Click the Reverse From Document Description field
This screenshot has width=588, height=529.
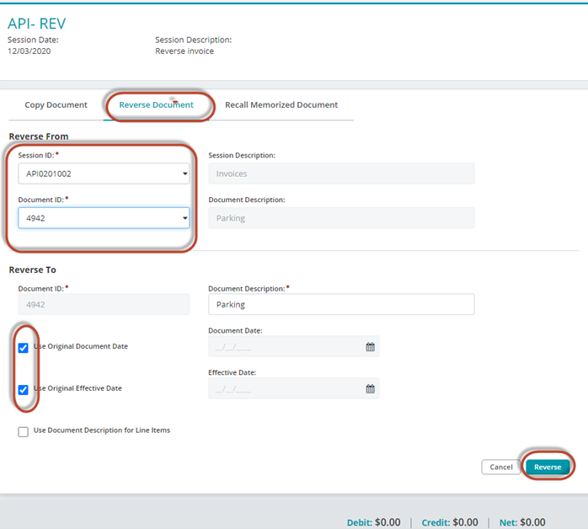coord(341,218)
